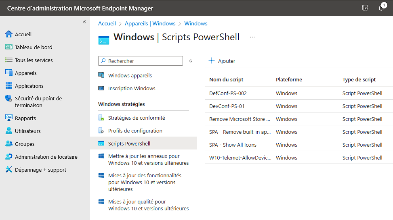Viewport: 393px width, 220px height.
Task: Click the Accueil breadcrumb link
Action: [x=107, y=24]
